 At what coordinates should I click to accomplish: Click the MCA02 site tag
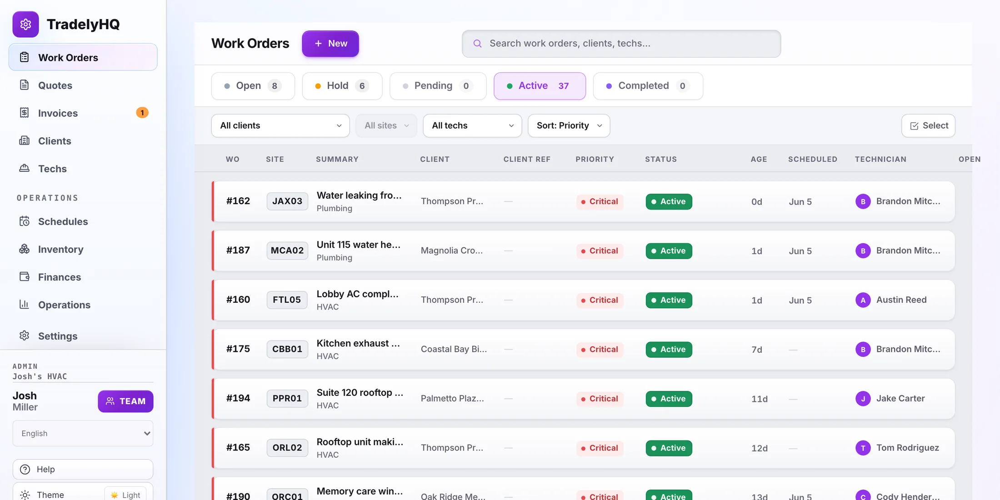287,250
